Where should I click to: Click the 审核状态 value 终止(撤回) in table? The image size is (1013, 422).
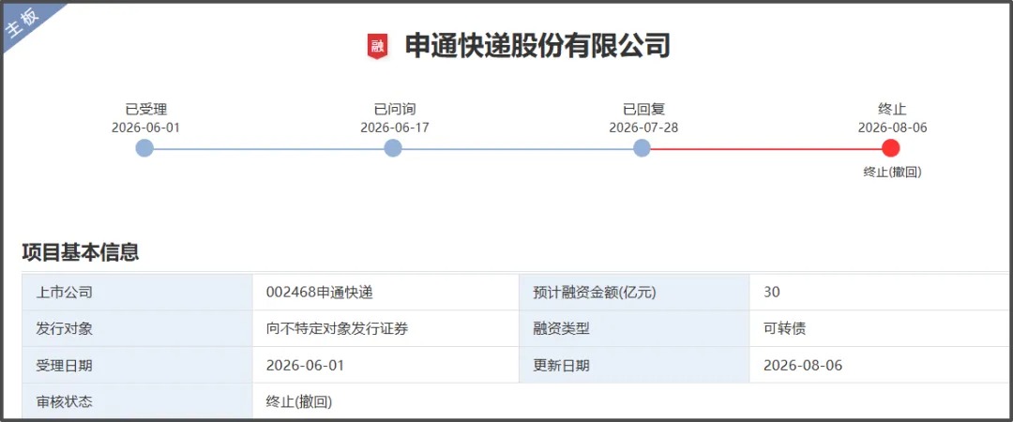click(x=299, y=401)
